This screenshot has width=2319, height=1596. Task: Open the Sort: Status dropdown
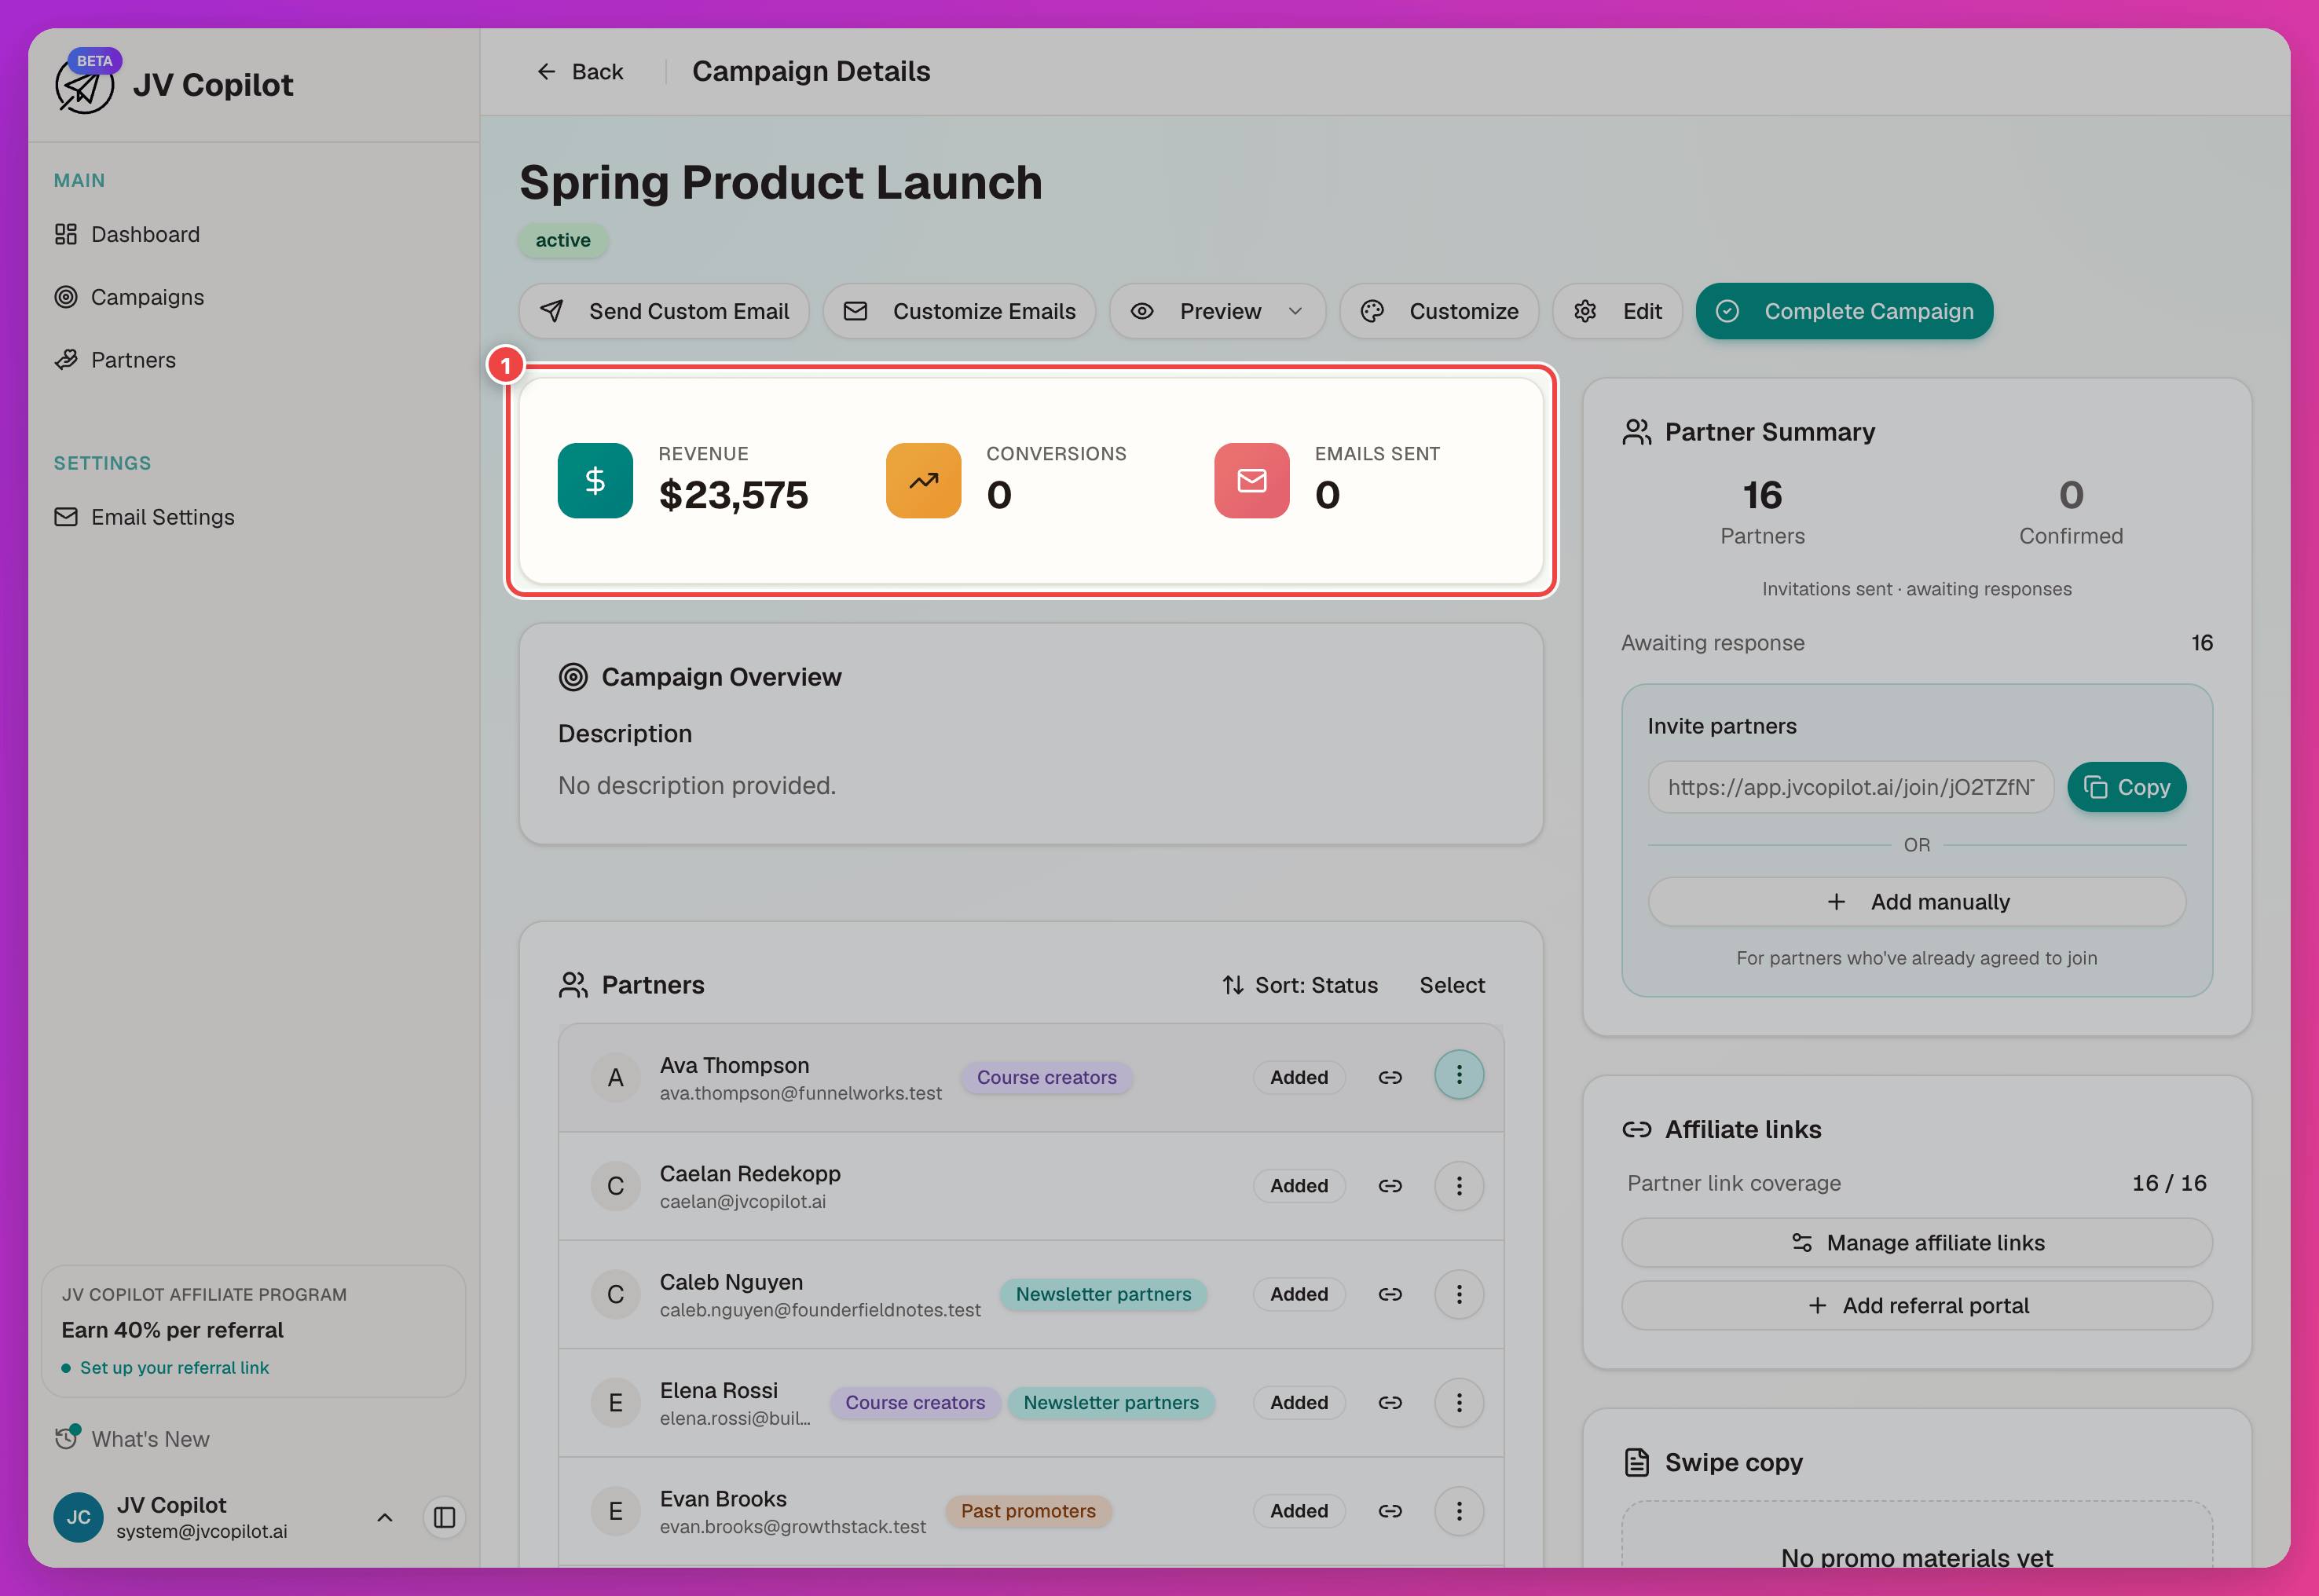pyautogui.click(x=1300, y=985)
